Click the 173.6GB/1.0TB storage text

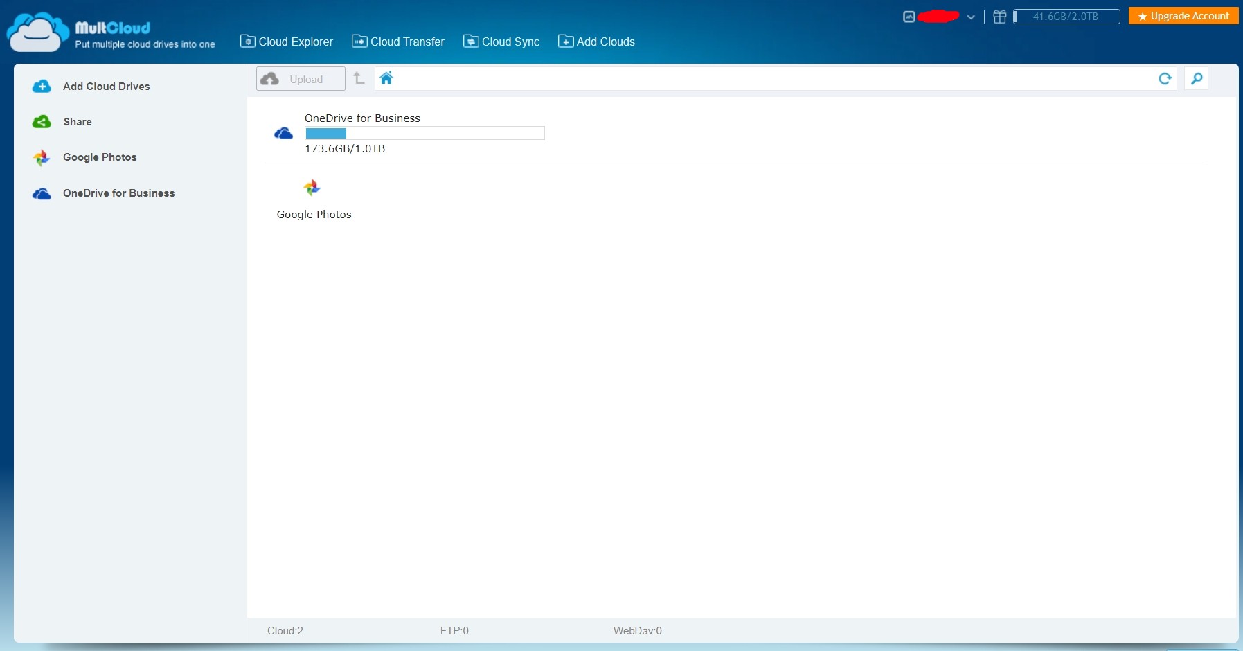(x=345, y=149)
